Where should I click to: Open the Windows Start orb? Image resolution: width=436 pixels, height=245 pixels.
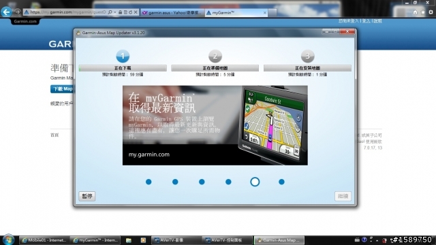8,240
